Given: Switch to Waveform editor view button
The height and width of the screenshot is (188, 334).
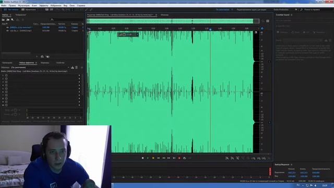Looking at the screenshot, I should (x=11, y=9).
